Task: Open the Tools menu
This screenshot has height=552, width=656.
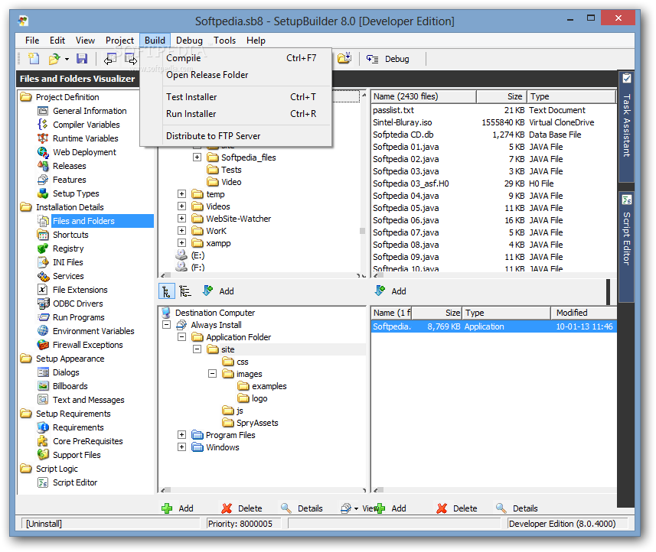Action: (x=225, y=41)
